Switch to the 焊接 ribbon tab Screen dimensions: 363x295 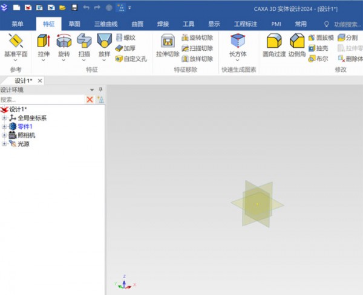(163, 24)
